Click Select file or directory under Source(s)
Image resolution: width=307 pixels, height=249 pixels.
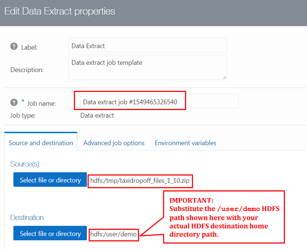click(x=50, y=180)
